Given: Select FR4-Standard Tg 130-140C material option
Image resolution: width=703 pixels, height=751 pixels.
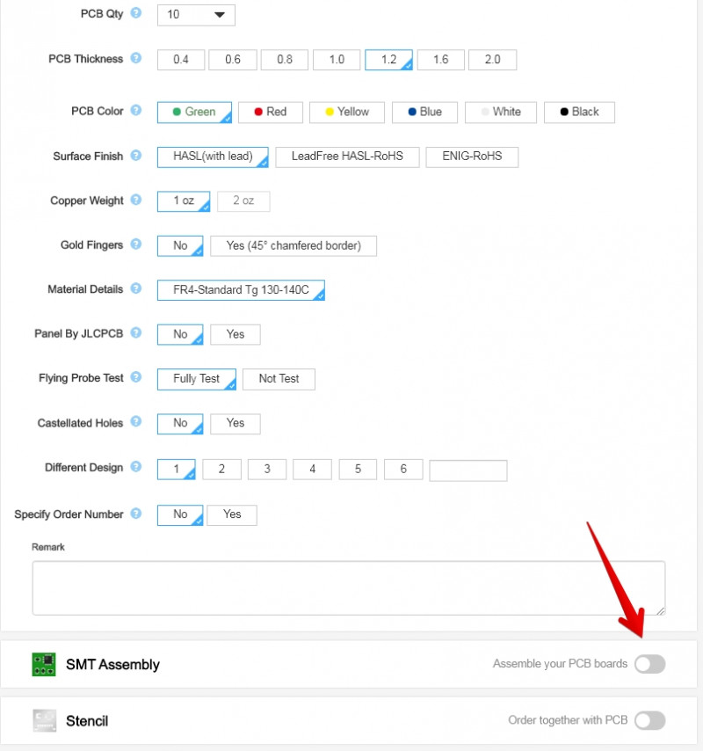Looking at the screenshot, I should 241,290.
